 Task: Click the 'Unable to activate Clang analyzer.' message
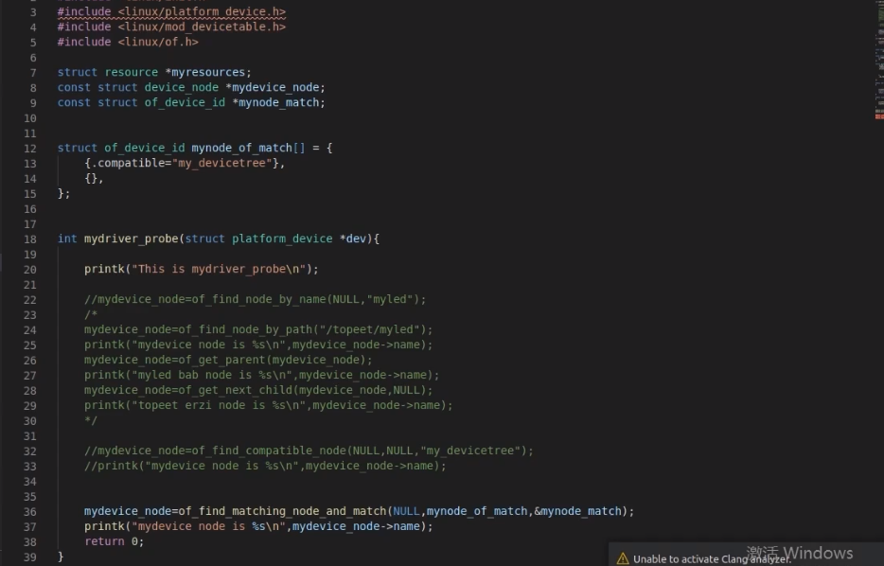pos(712,559)
